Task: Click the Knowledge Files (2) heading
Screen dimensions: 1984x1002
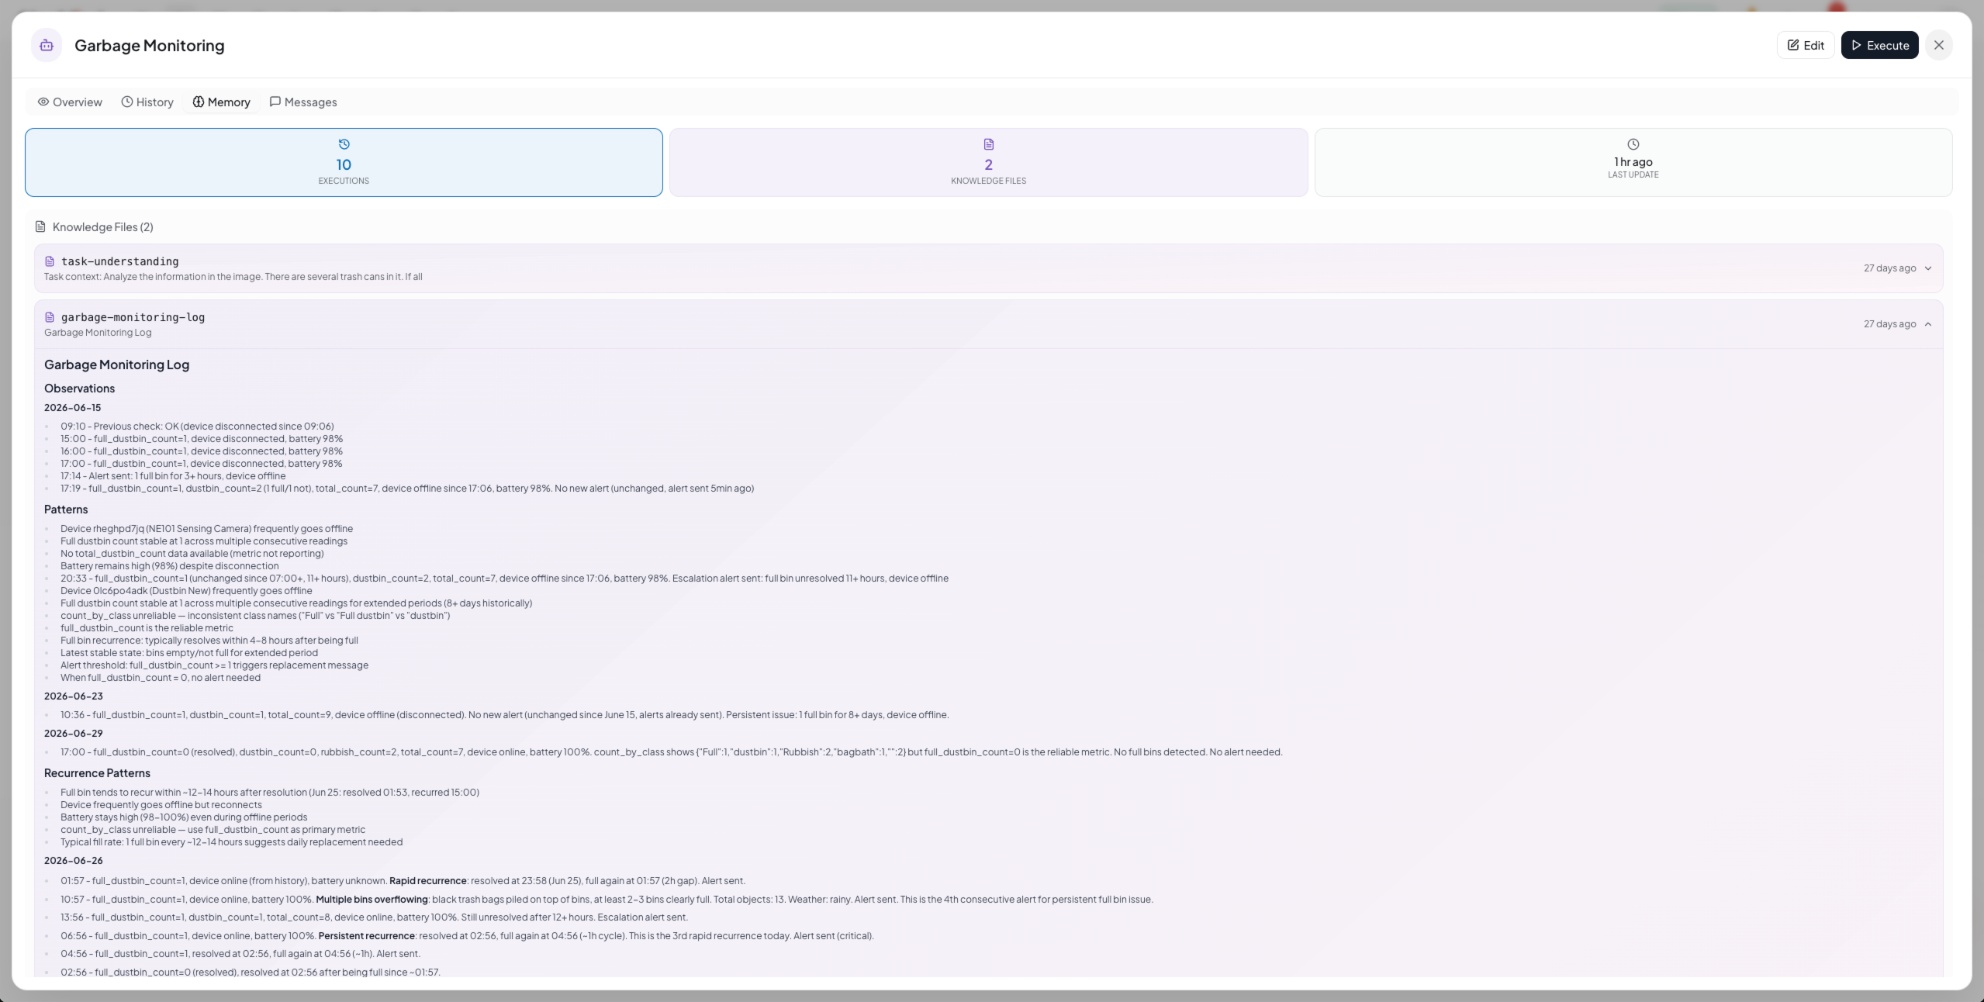Action: click(x=102, y=226)
